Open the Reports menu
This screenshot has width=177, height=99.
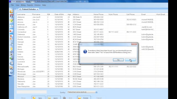pyautogui.click(x=30, y=5)
